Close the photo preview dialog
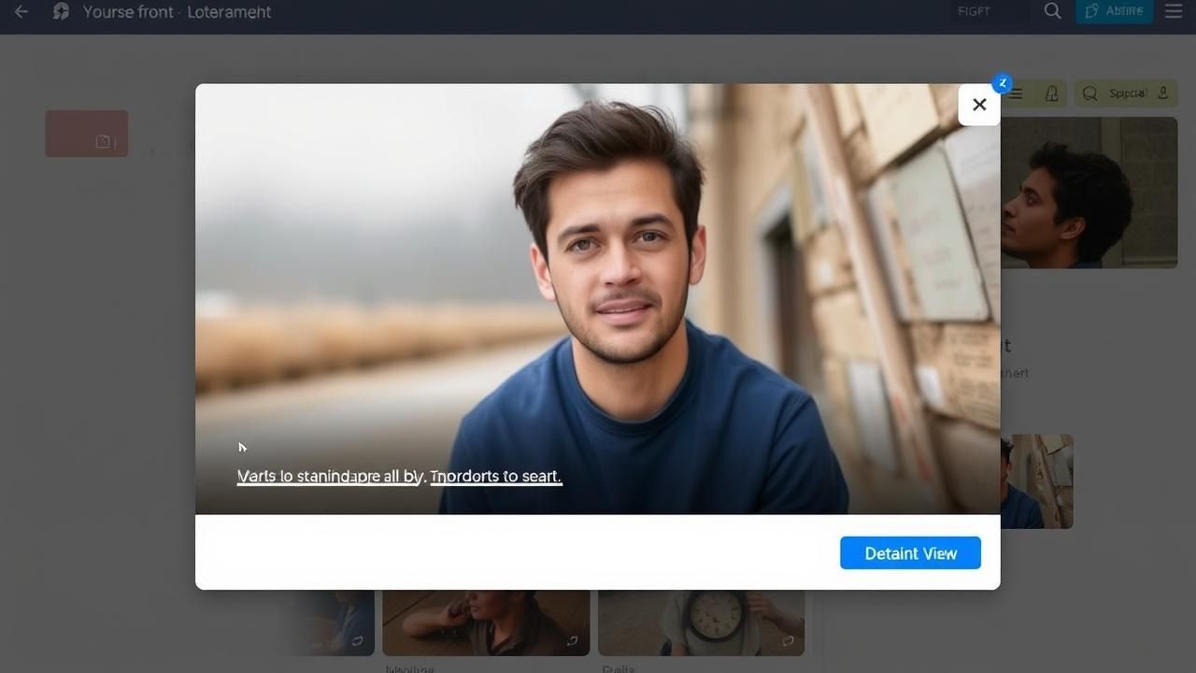The height and width of the screenshot is (673, 1196). point(978,105)
